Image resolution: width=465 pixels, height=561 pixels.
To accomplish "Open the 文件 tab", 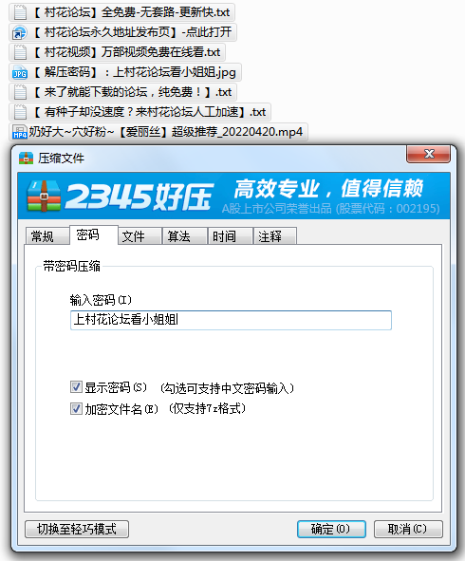I will pos(139,236).
